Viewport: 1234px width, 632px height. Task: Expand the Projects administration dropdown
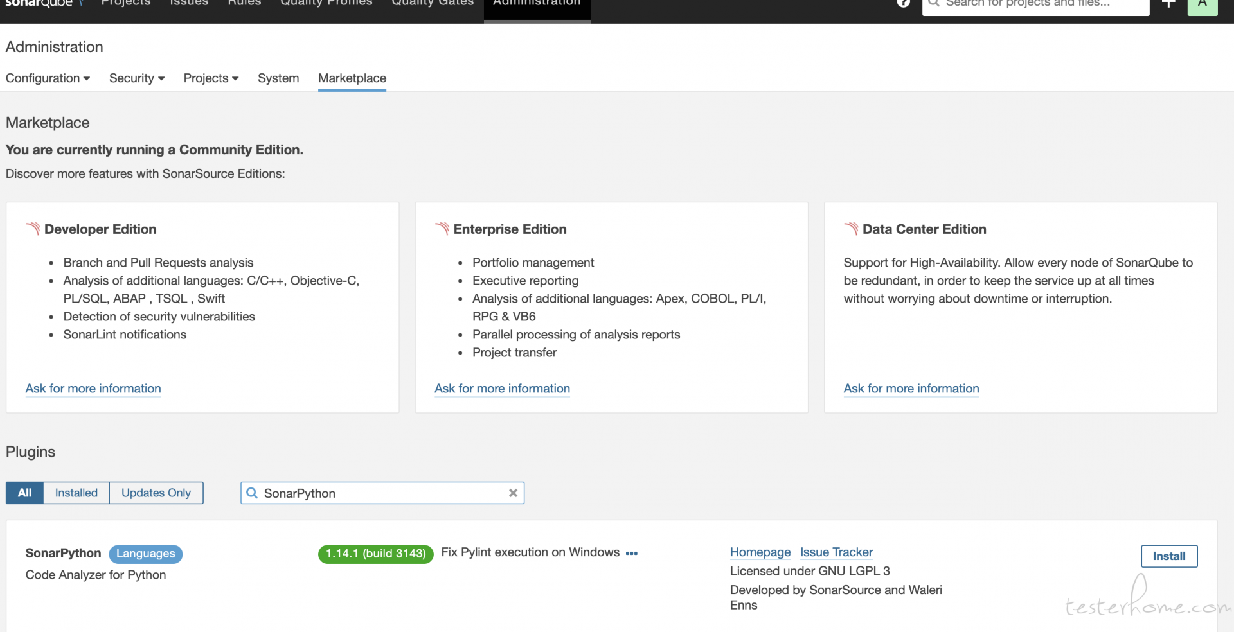[x=211, y=78]
